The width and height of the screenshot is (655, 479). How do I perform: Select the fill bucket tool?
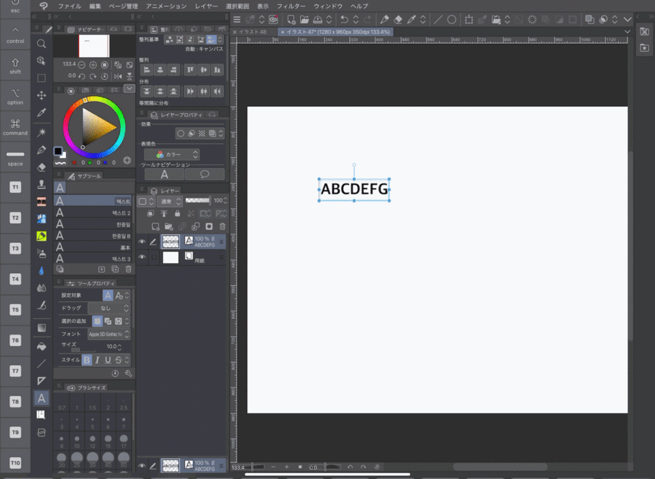41,346
